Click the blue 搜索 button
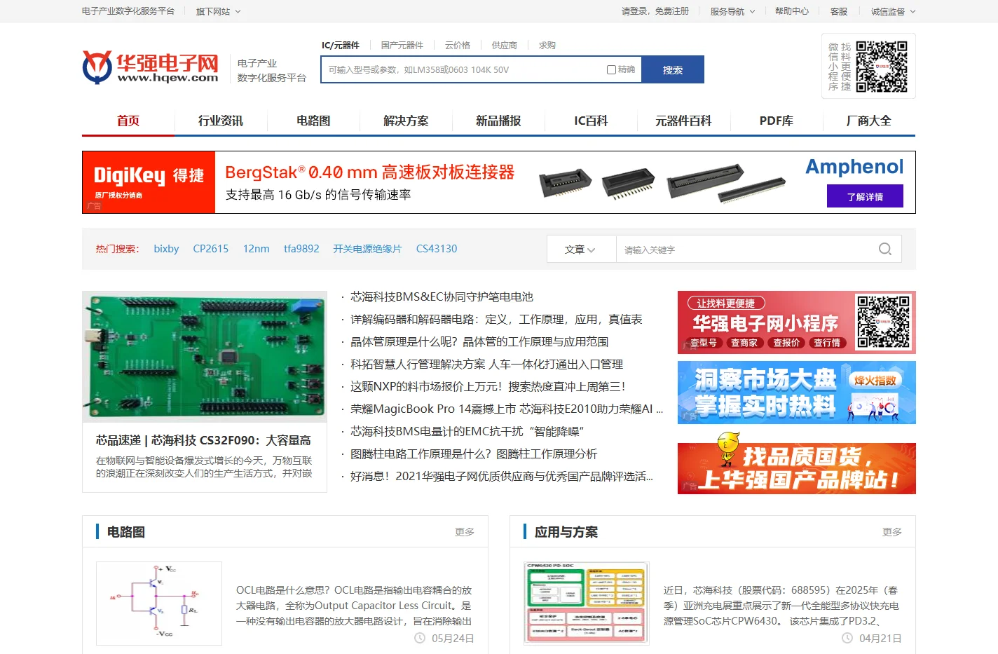The width and height of the screenshot is (998, 654). click(673, 69)
